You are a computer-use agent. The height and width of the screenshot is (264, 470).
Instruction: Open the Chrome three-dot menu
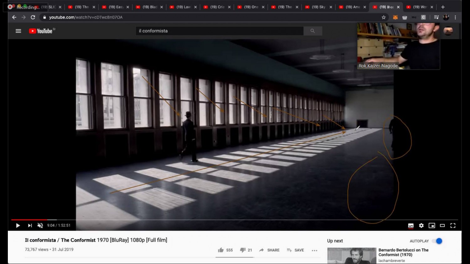[455, 17]
